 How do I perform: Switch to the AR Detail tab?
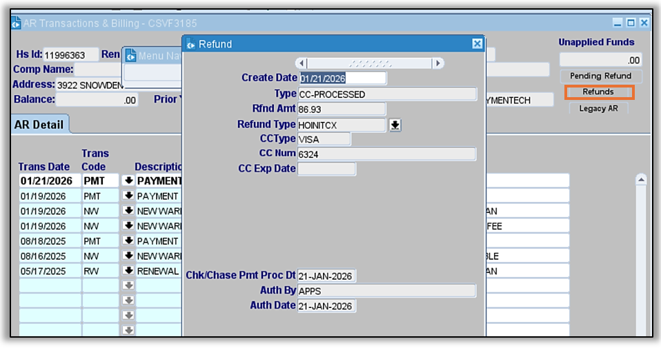tap(41, 125)
